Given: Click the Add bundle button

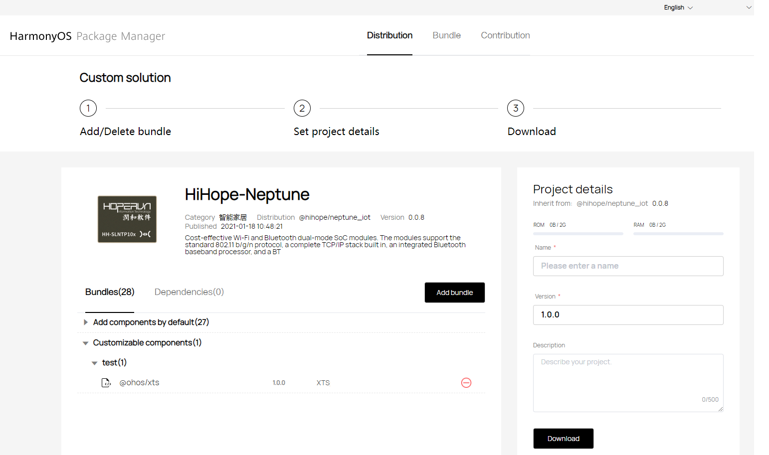Looking at the screenshot, I should click(455, 293).
